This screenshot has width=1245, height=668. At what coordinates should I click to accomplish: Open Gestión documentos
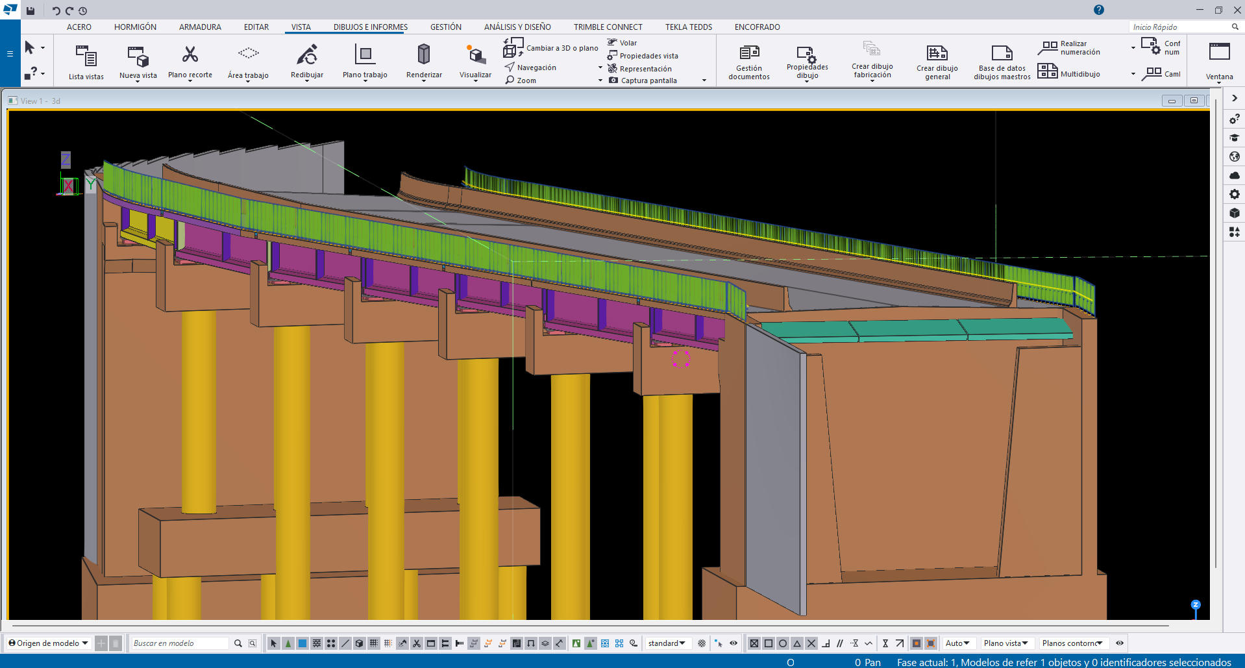coord(749,53)
